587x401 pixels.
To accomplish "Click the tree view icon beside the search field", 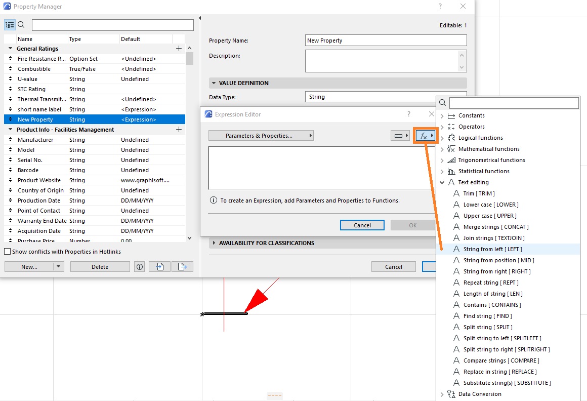I will click(10, 24).
